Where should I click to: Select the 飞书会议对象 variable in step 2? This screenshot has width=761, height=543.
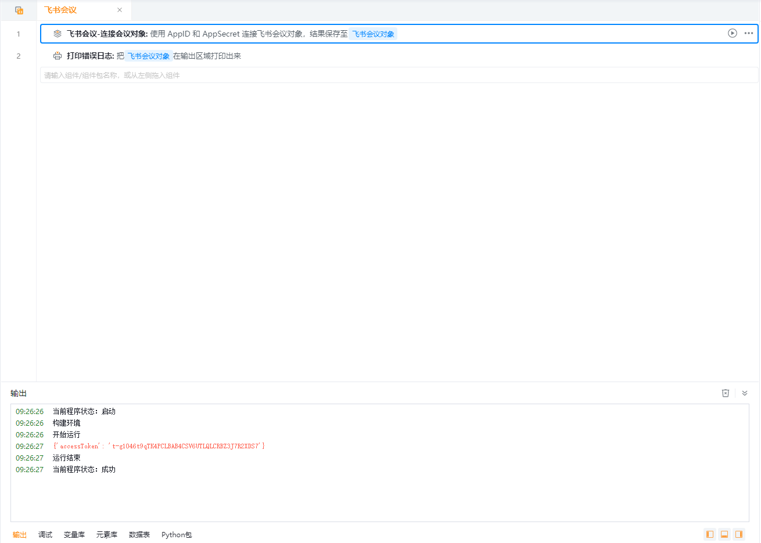pos(149,56)
